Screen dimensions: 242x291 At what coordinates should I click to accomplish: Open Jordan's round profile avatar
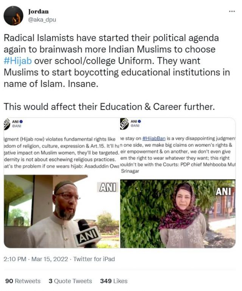pos(13,15)
